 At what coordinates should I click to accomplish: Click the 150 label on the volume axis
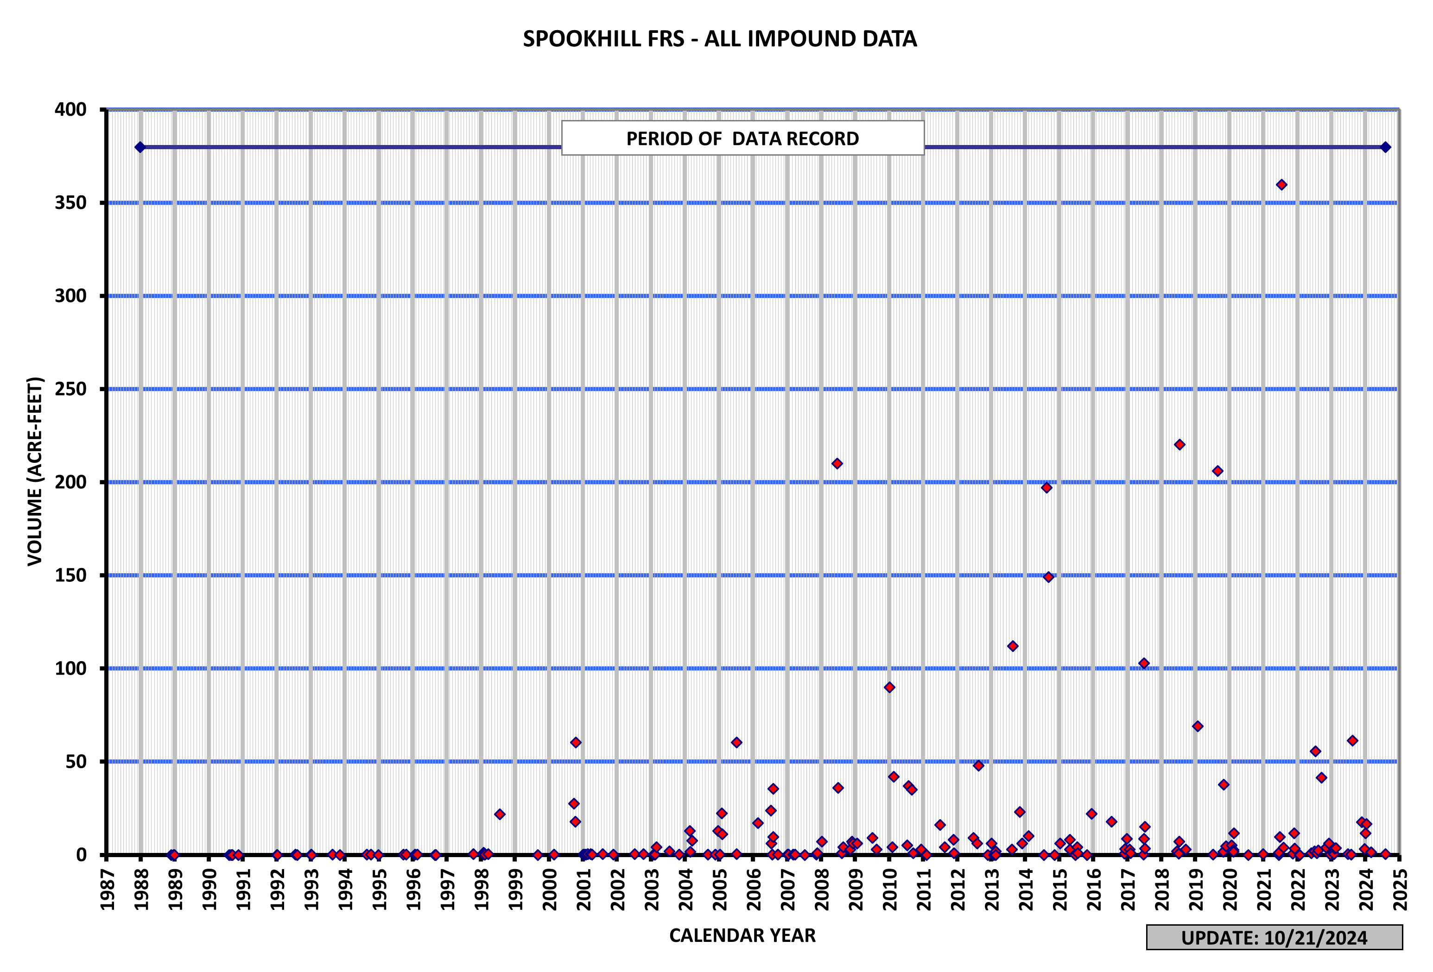[71, 575]
